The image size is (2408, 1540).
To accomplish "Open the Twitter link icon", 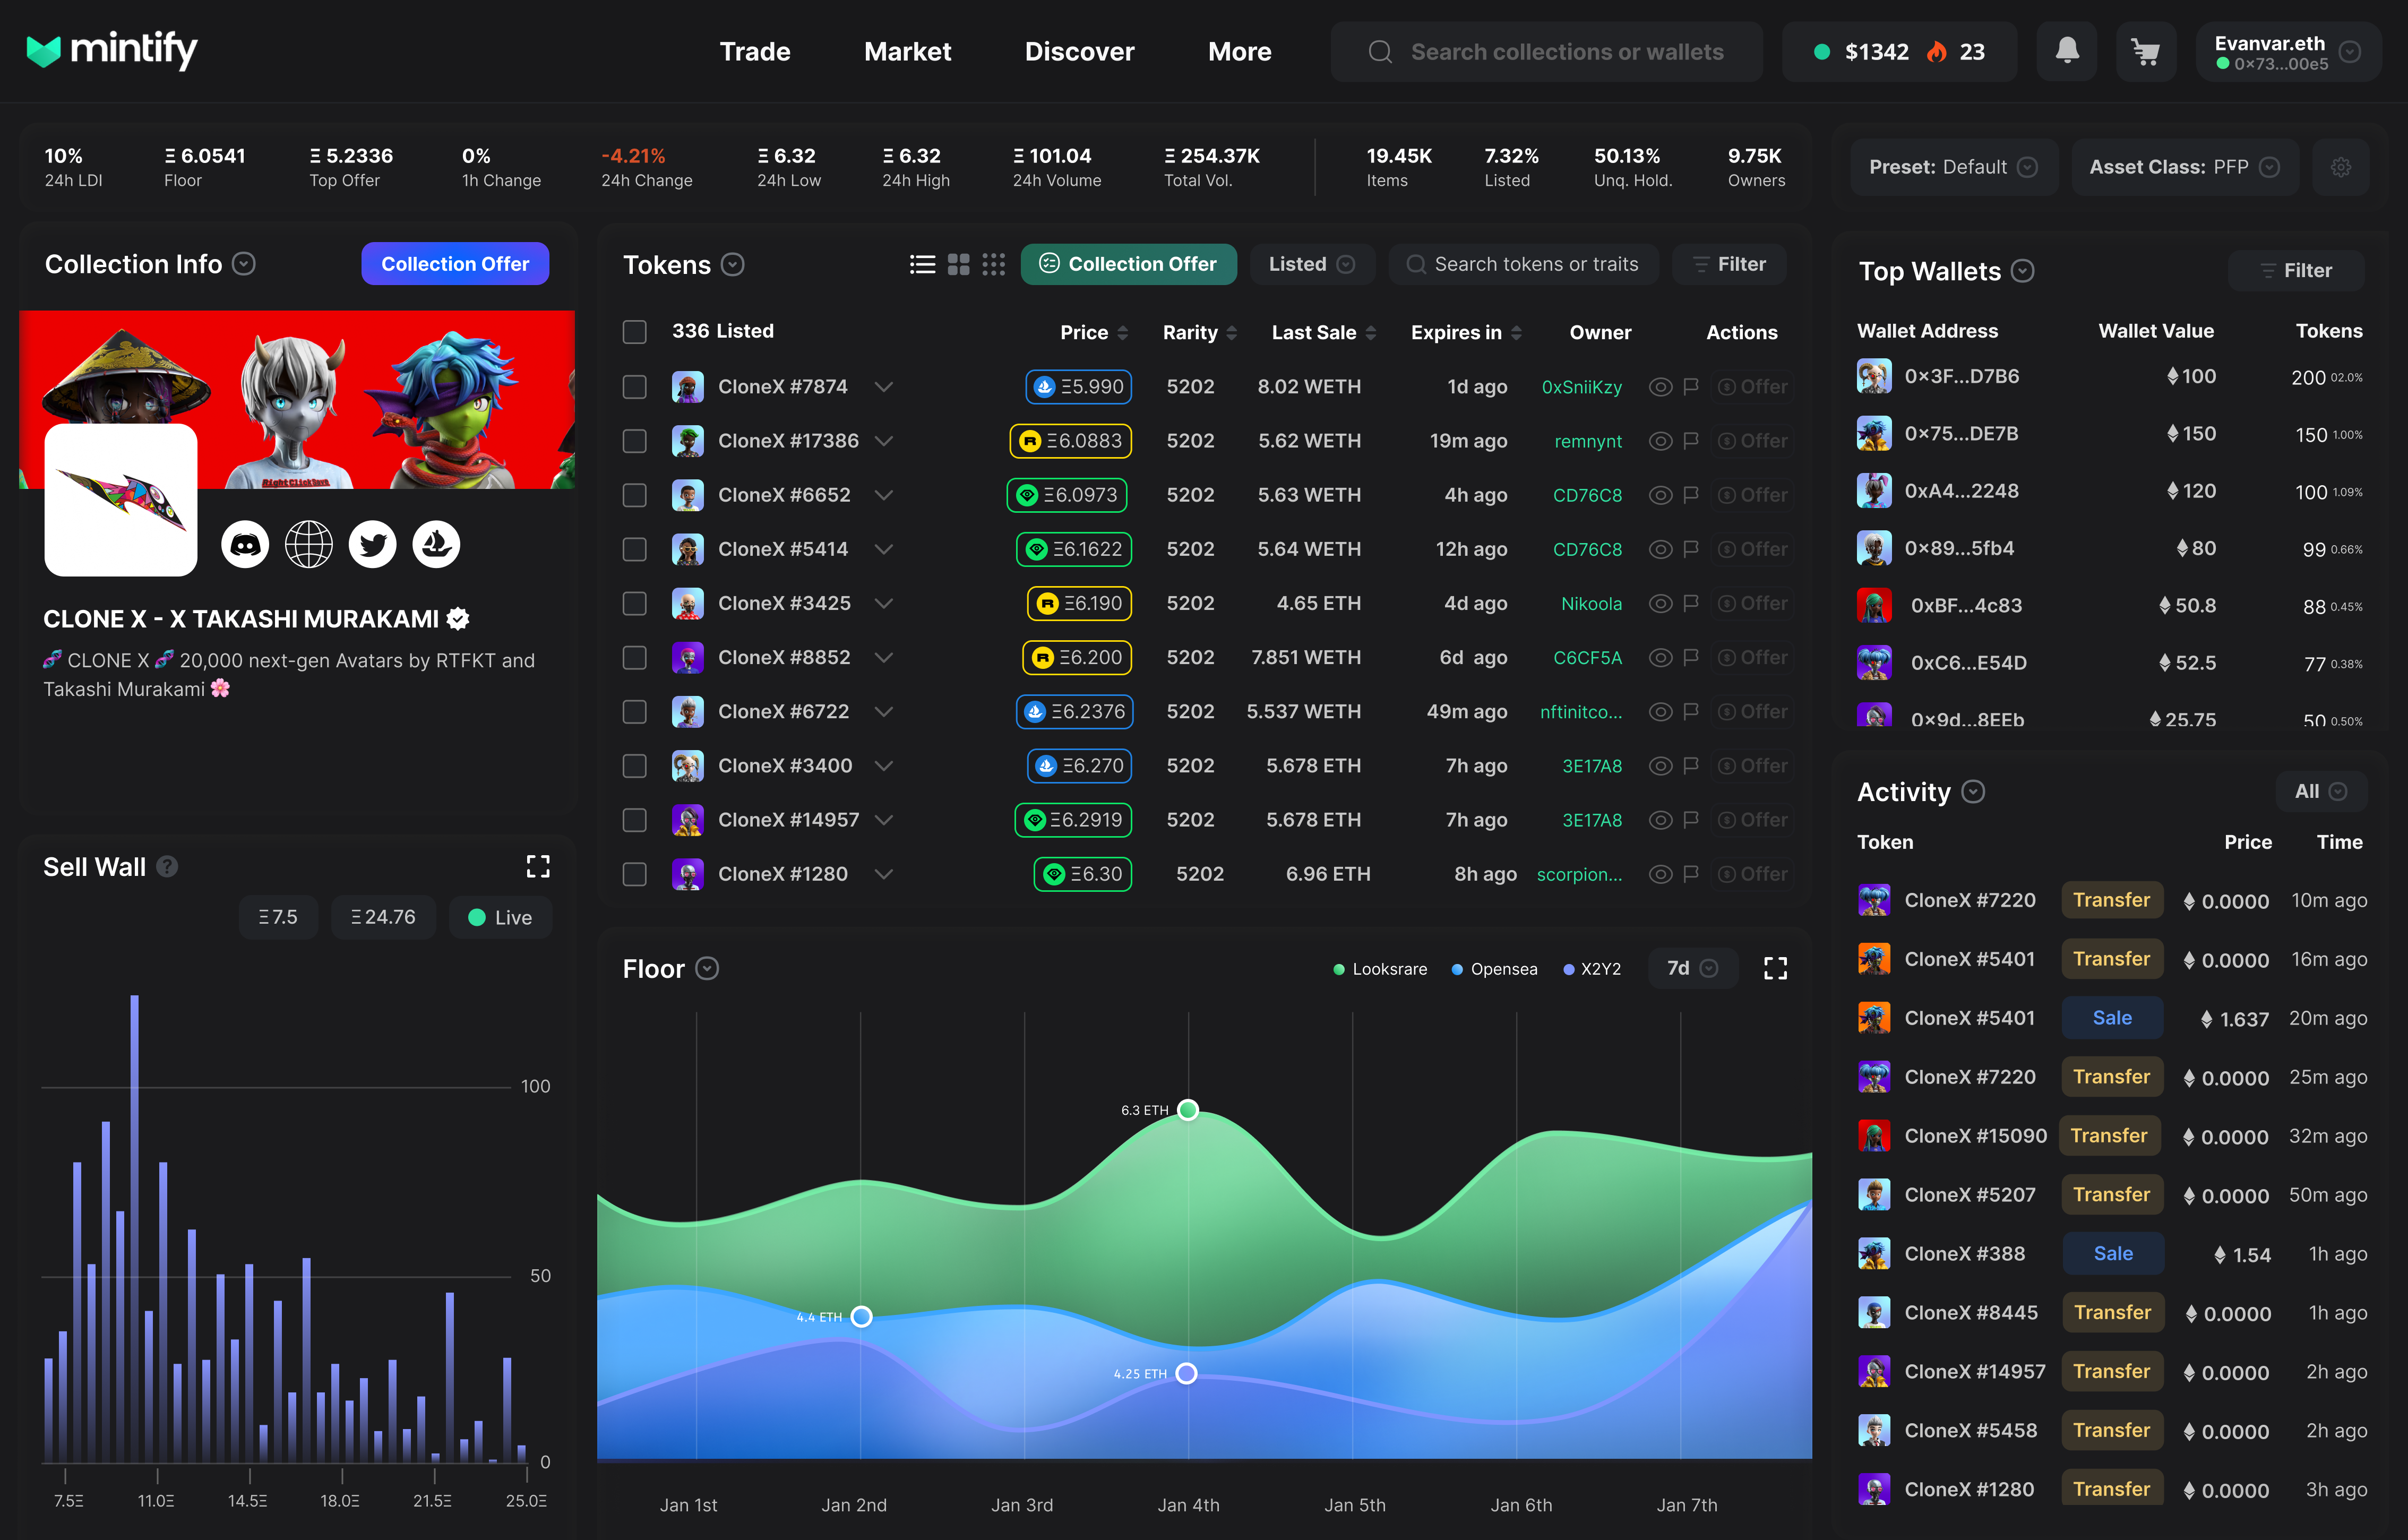I will (373, 544).
